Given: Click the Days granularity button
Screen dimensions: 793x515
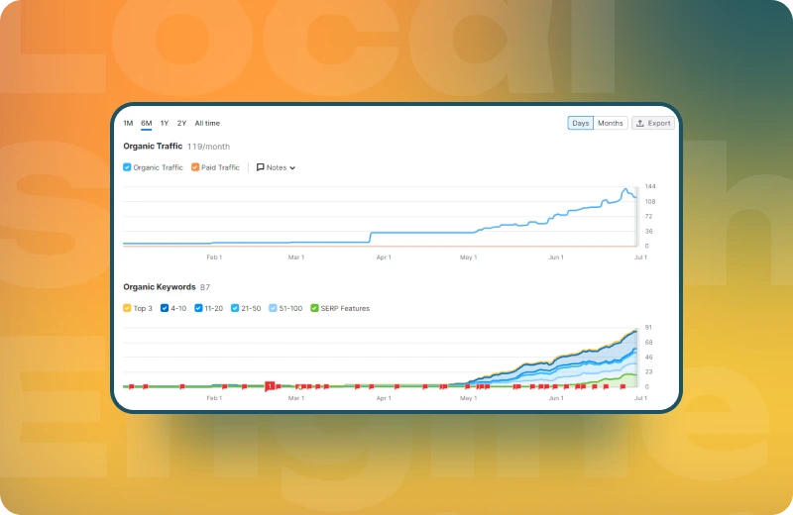Looking at the screenshot, I should click(581, 124).
